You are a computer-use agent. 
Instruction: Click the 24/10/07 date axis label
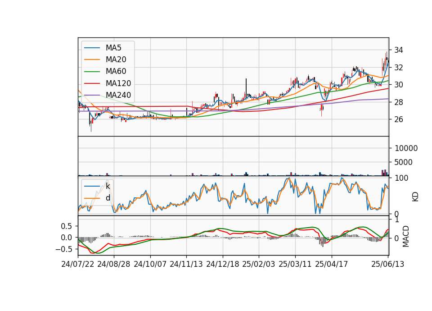pos(150,264)
